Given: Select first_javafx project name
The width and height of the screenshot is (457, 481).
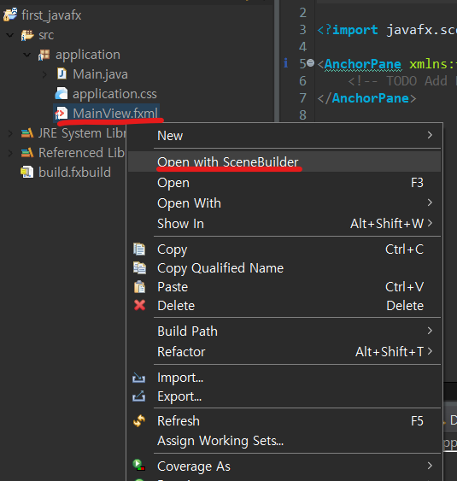Looking at the screenshot, I should pos(51,15).
